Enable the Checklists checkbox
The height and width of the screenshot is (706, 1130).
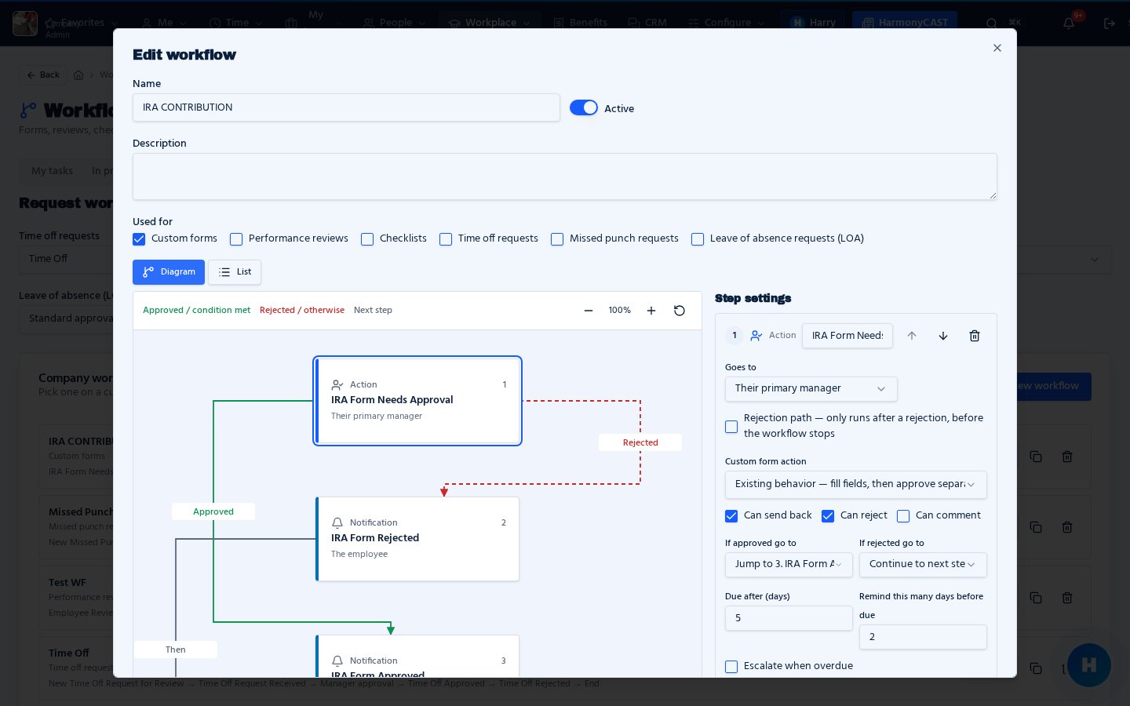click(x=367, y=239)
